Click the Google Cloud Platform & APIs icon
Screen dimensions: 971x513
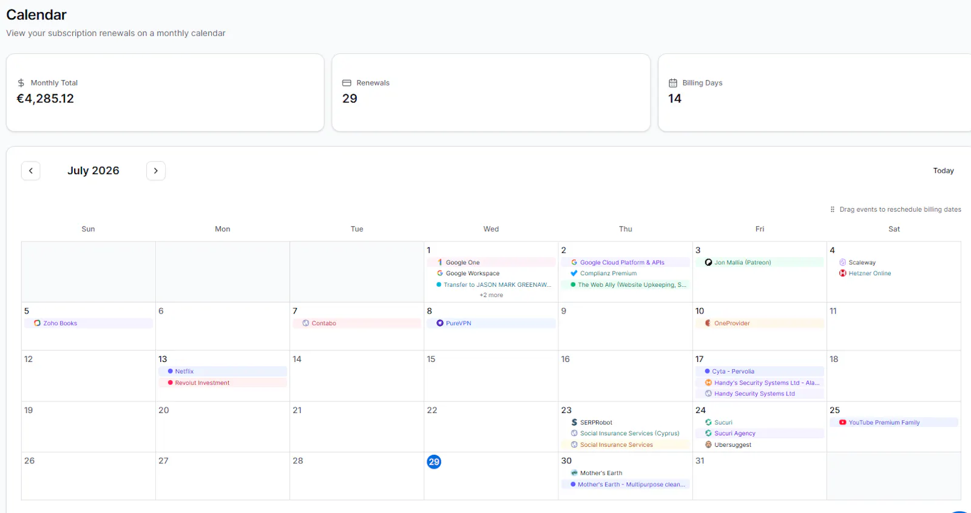[x=574, y=263]
